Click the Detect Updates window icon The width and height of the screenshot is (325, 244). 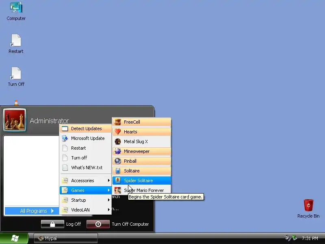[x=65, y=129]
